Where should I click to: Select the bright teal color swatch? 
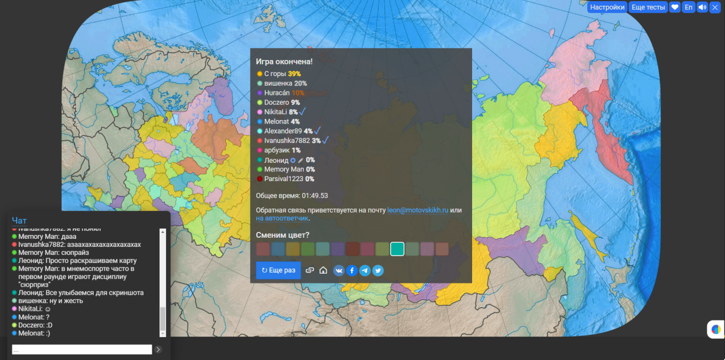click(x=397, y=249)
